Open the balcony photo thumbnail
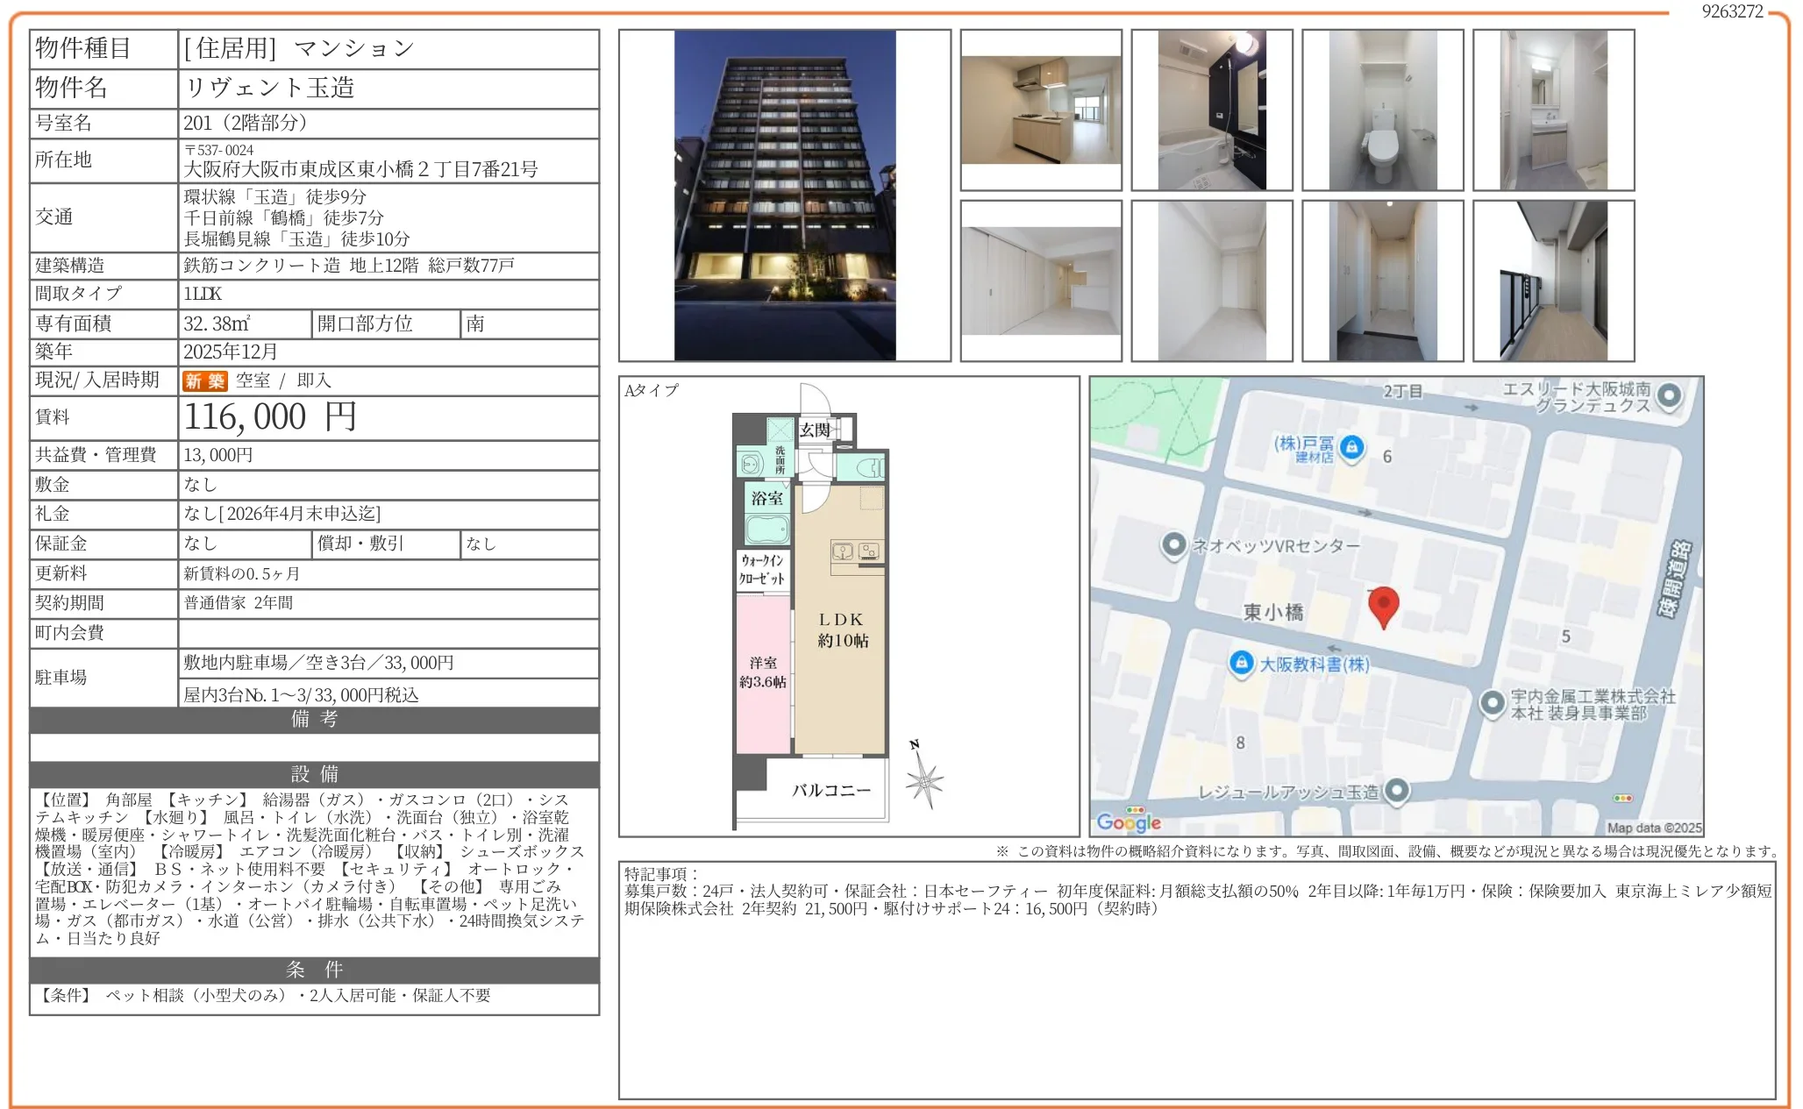 point(1553,281)
